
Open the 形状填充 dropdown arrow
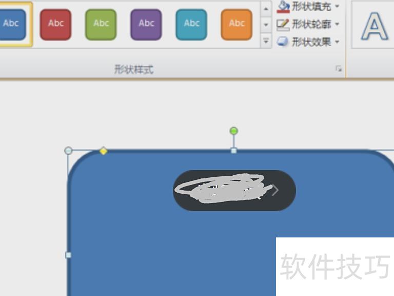point(337,6)
